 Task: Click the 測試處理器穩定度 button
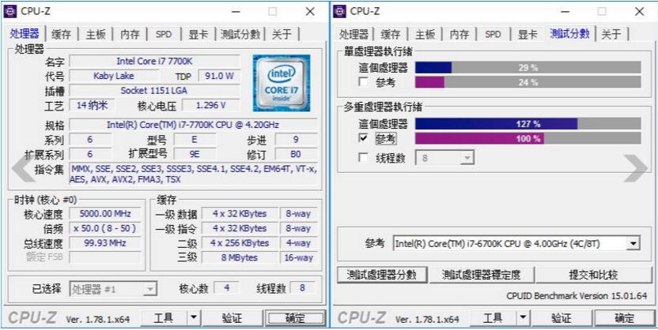tap(482, 275)
